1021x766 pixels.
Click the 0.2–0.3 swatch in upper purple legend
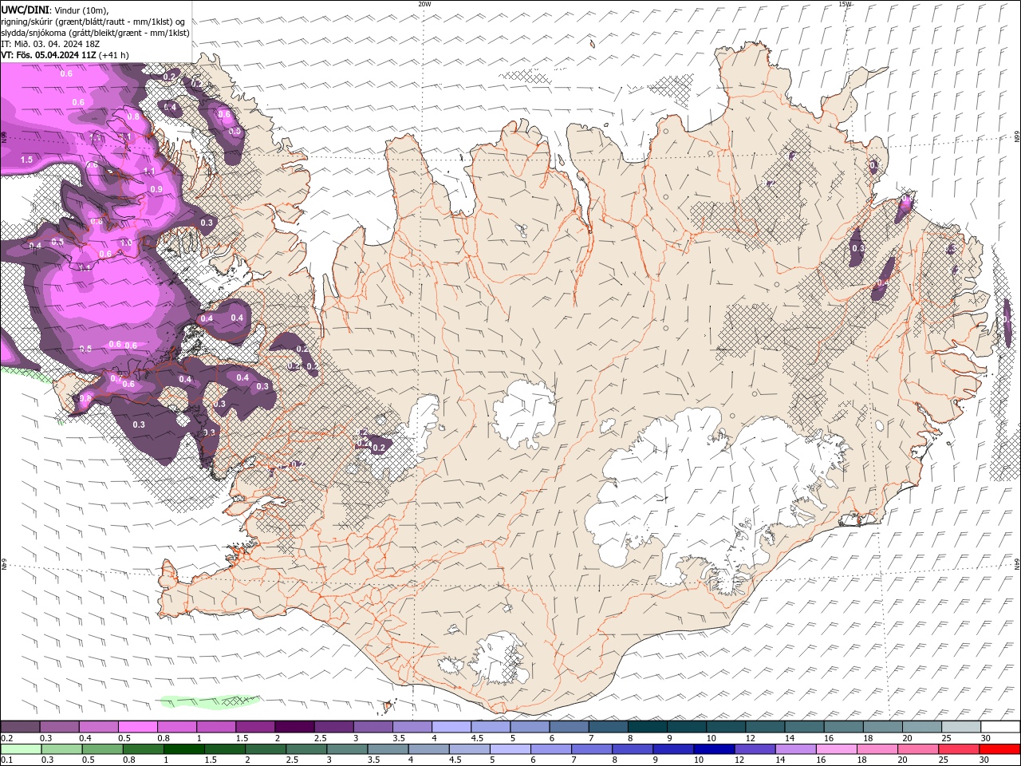click(x=20, y=727)
